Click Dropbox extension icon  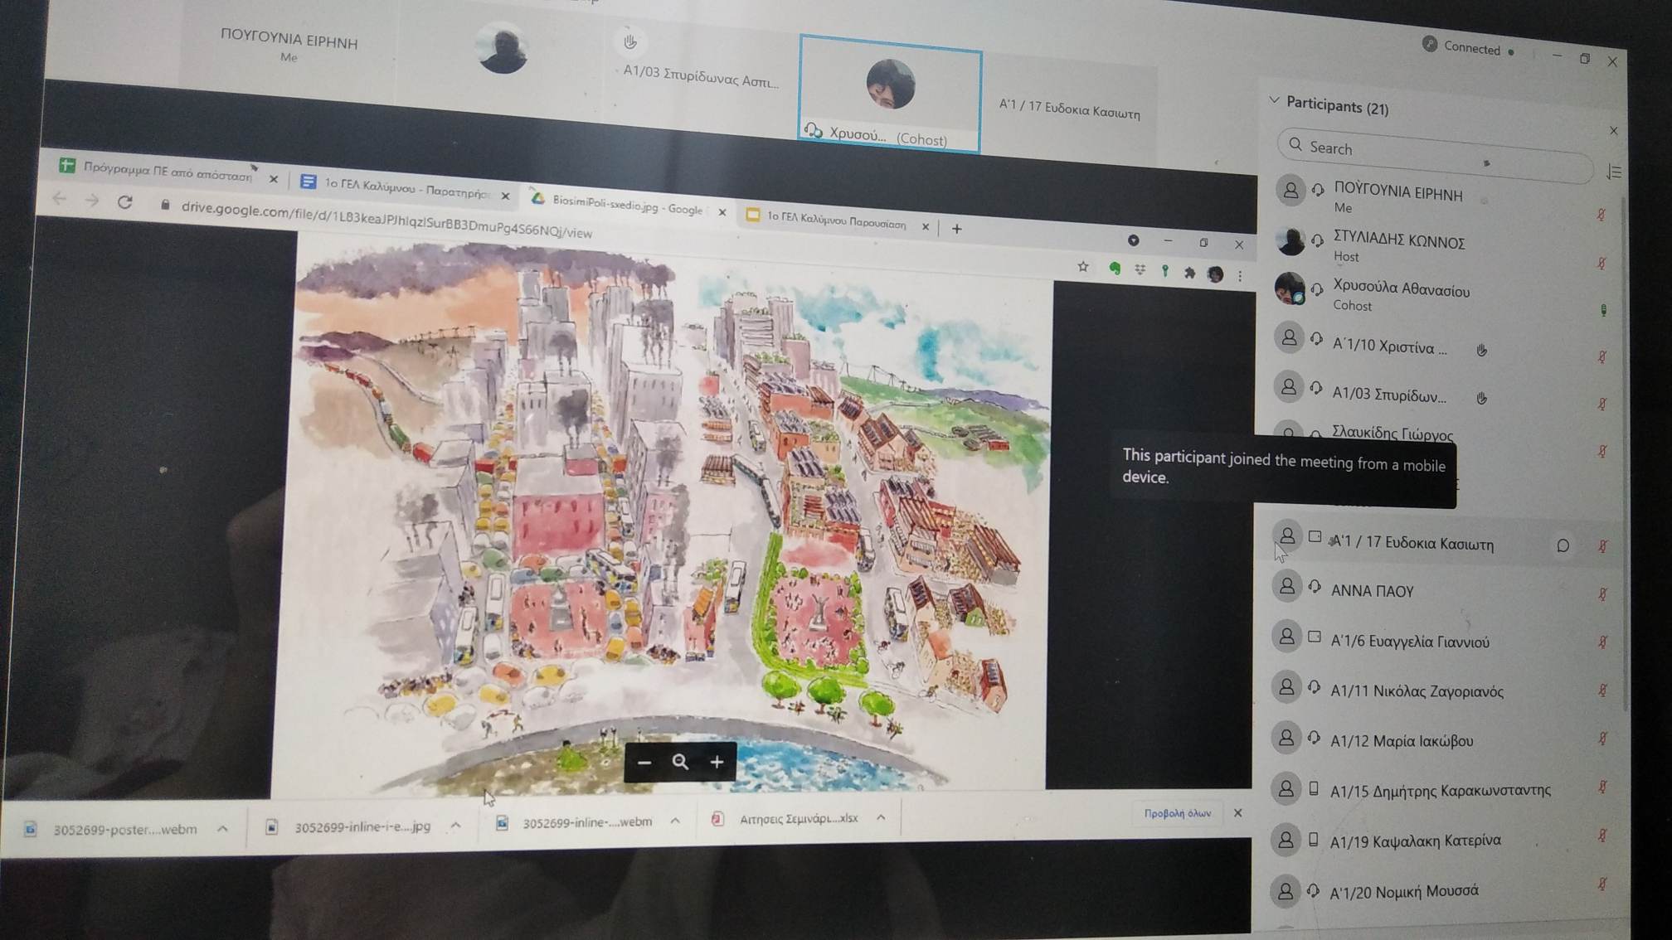pos(1140,269)
